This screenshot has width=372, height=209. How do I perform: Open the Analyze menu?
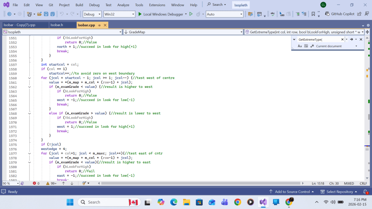123,5
